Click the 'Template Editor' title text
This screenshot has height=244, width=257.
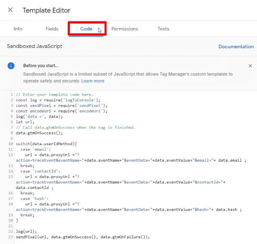pos(47,10)
